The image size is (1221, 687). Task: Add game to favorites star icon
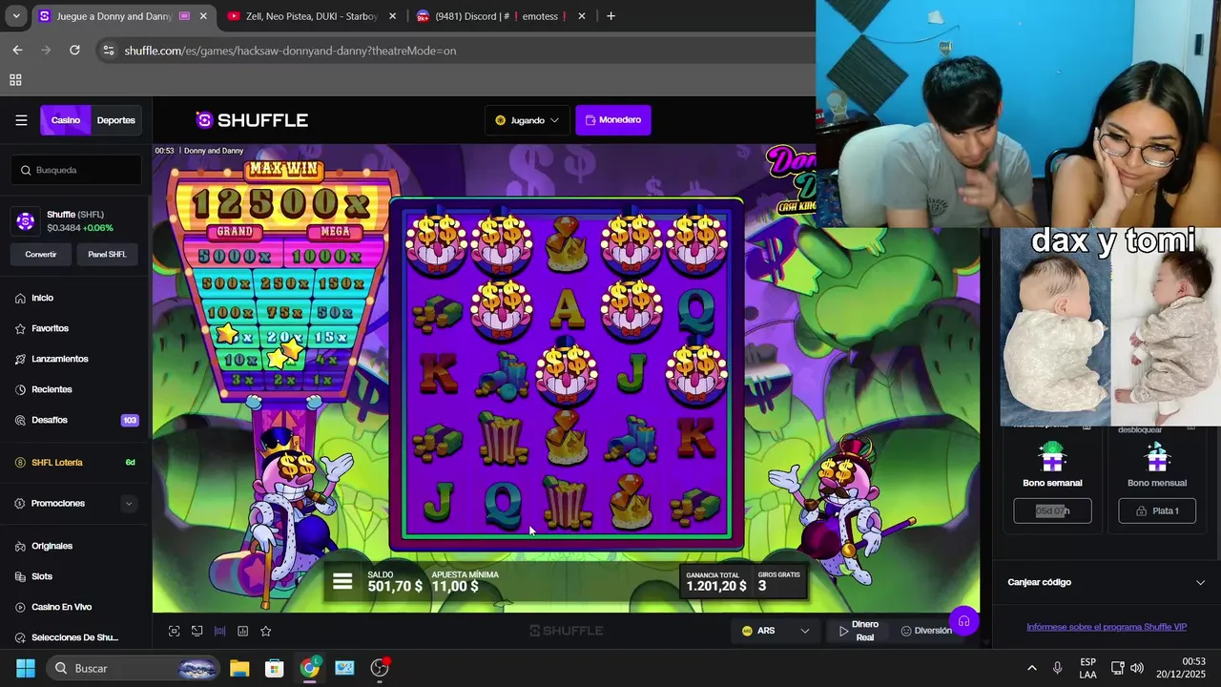pos(265,631)
